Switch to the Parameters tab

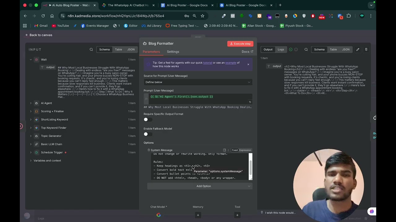pyautogui.click(x=151, y=51)
